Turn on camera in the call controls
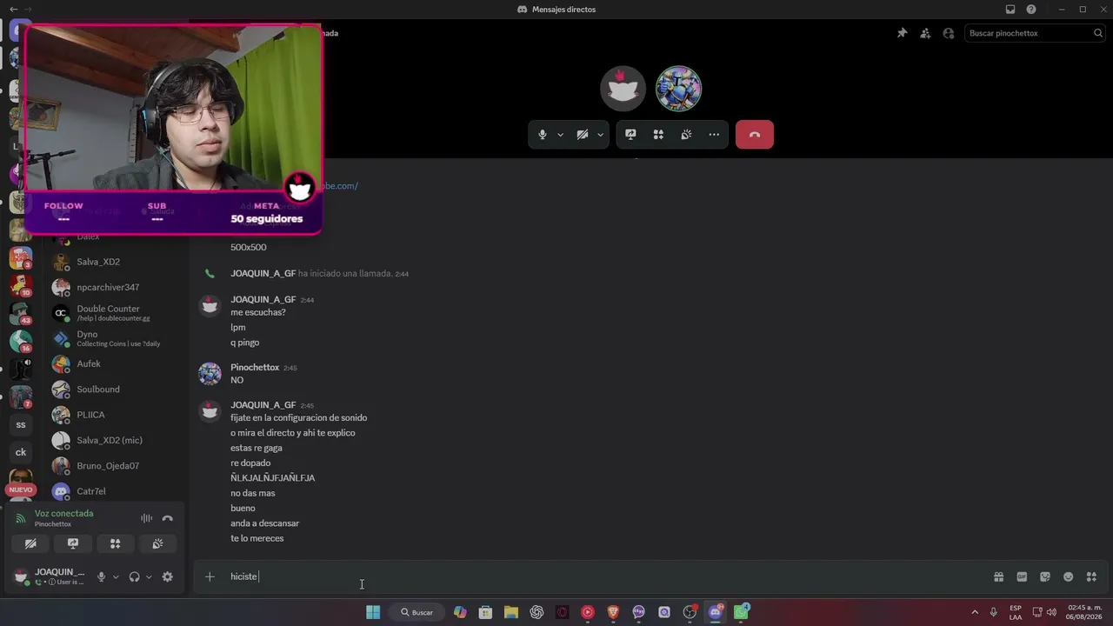 pos(583,135)
